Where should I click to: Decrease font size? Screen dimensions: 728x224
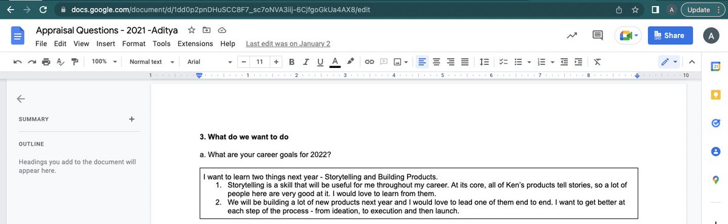pyautogui.click(x=243, y=61)
